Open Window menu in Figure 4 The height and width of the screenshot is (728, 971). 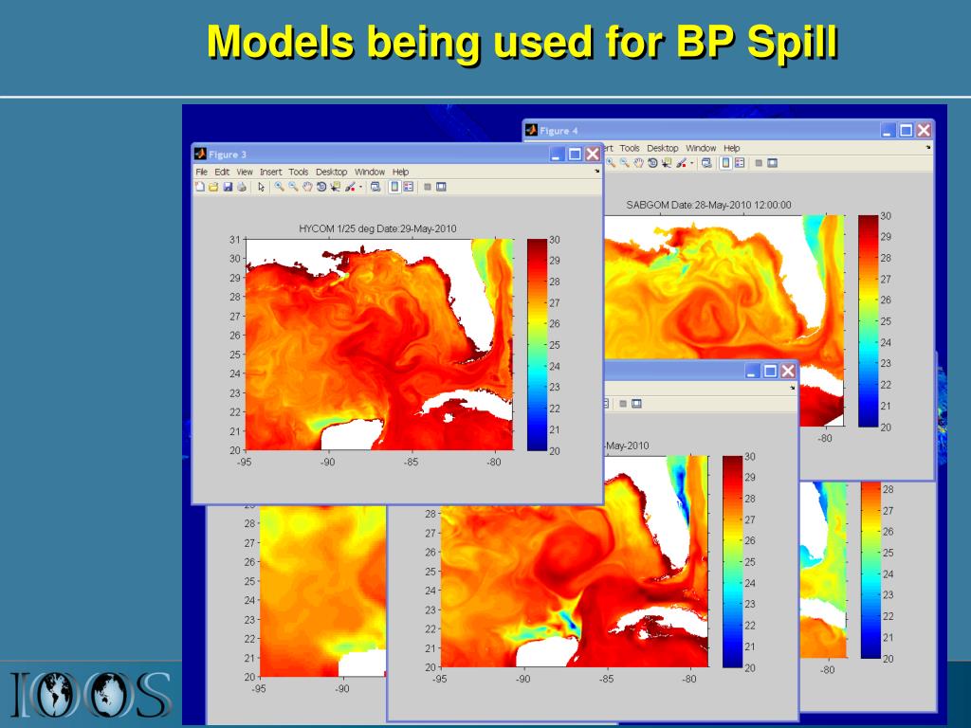point(701,148)
